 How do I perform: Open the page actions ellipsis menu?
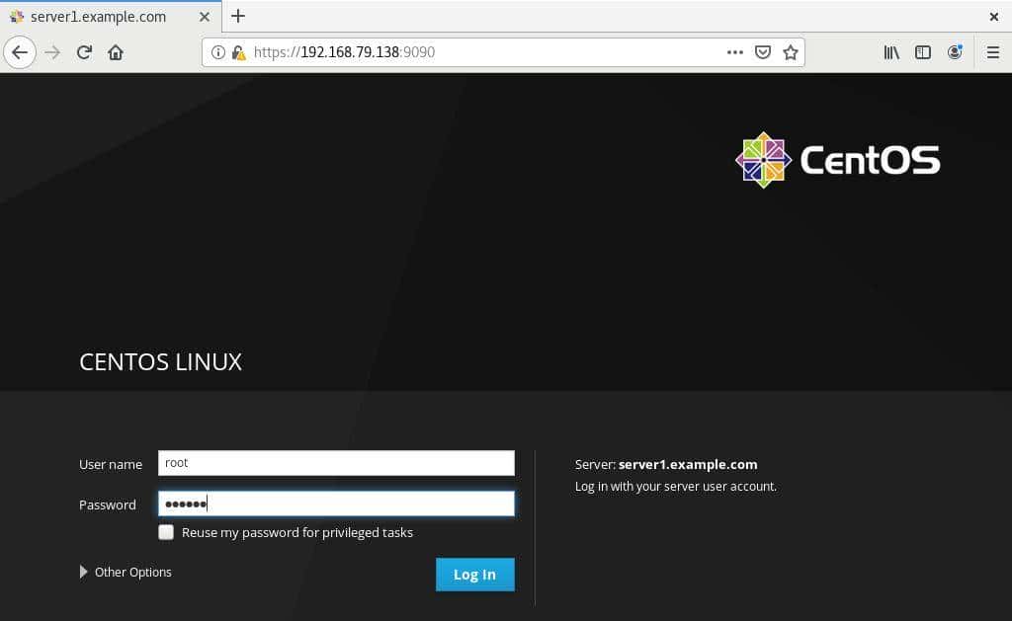[x=735, y=52]
